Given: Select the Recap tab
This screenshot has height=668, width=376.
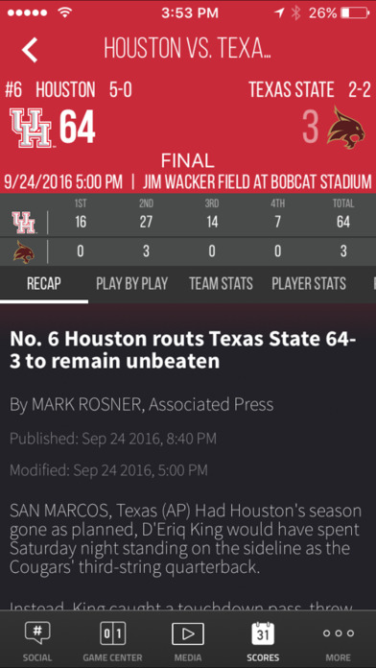Looking at the screenshot, I should click(44, 283).
